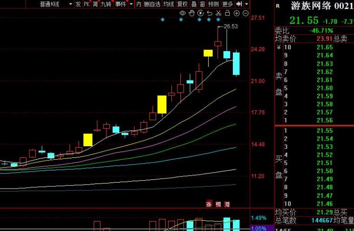The height and width of the screenshot is (231, 354).
Task: Click the 事件 events button
Action: (x=121, y=4)
